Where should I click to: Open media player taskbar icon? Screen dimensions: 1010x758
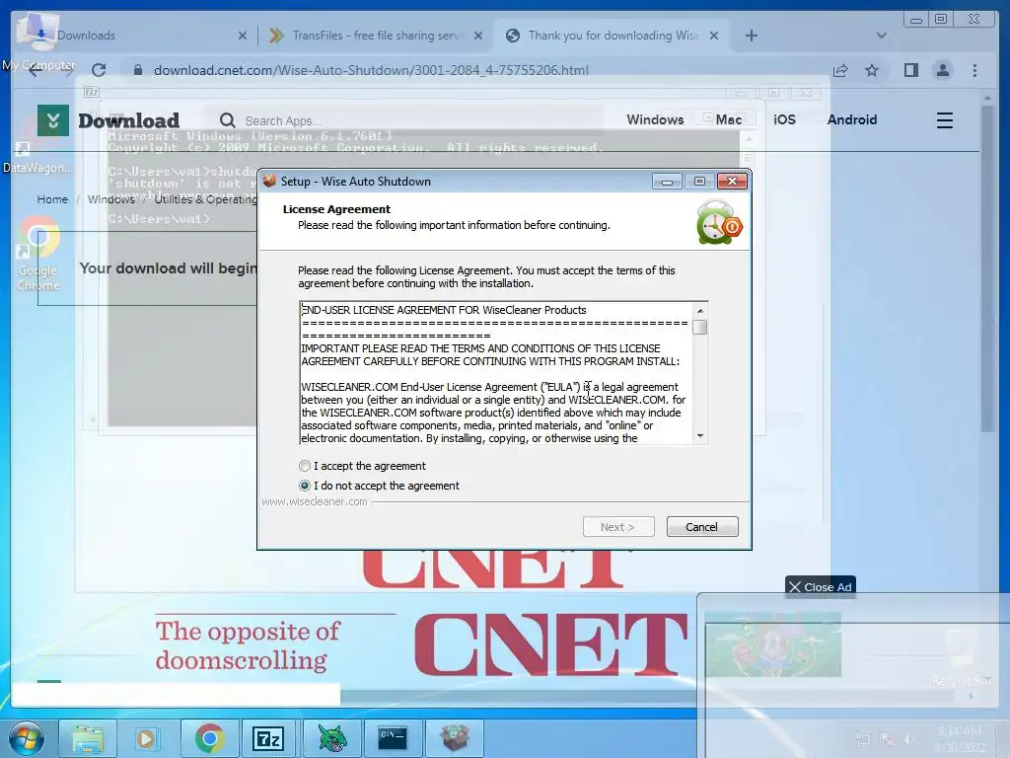tap(146, 738)
